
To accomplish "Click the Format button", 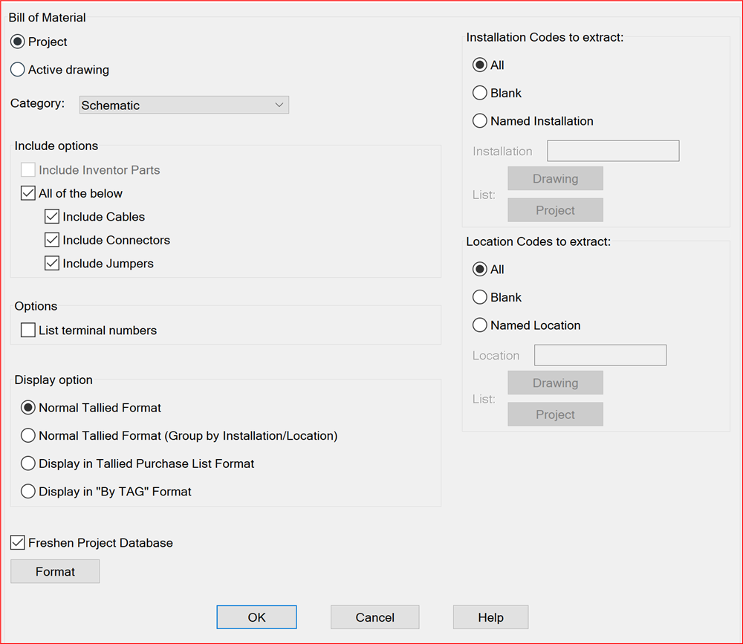I will [55, 571].
